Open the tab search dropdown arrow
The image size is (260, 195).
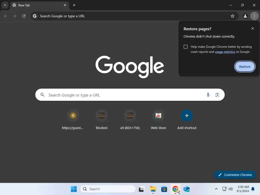5,5
